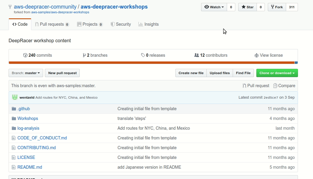Image resolution: width=313 pixels, height=179 pixels.
Task: Open View license link
Action: (269, 55)
